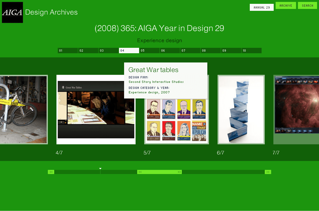
Task: Click the far-left scroll back arrow
Action: (51, 172)
